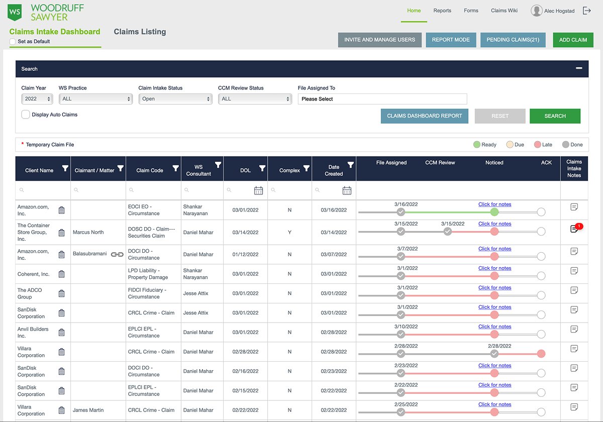Click clipboard icon for The ADCO Group
This screenshot has height=422, width=603.
[62, 293]
